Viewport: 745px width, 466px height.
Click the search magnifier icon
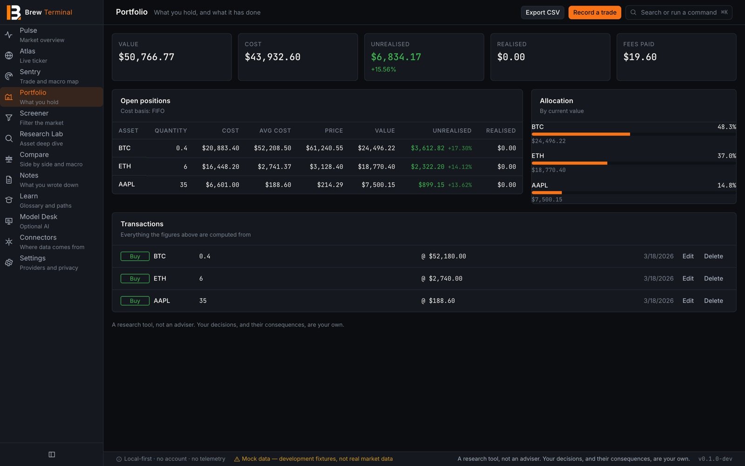point(633,13)
